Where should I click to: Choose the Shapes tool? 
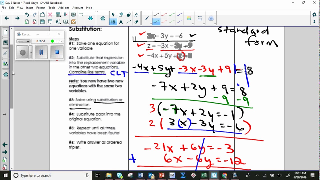click(x=121, y=15)
